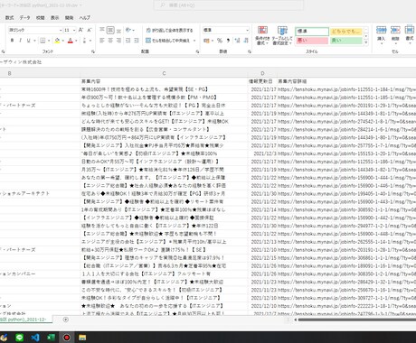Increase font size with large A

pyautogui.click(x=80, y=30)
